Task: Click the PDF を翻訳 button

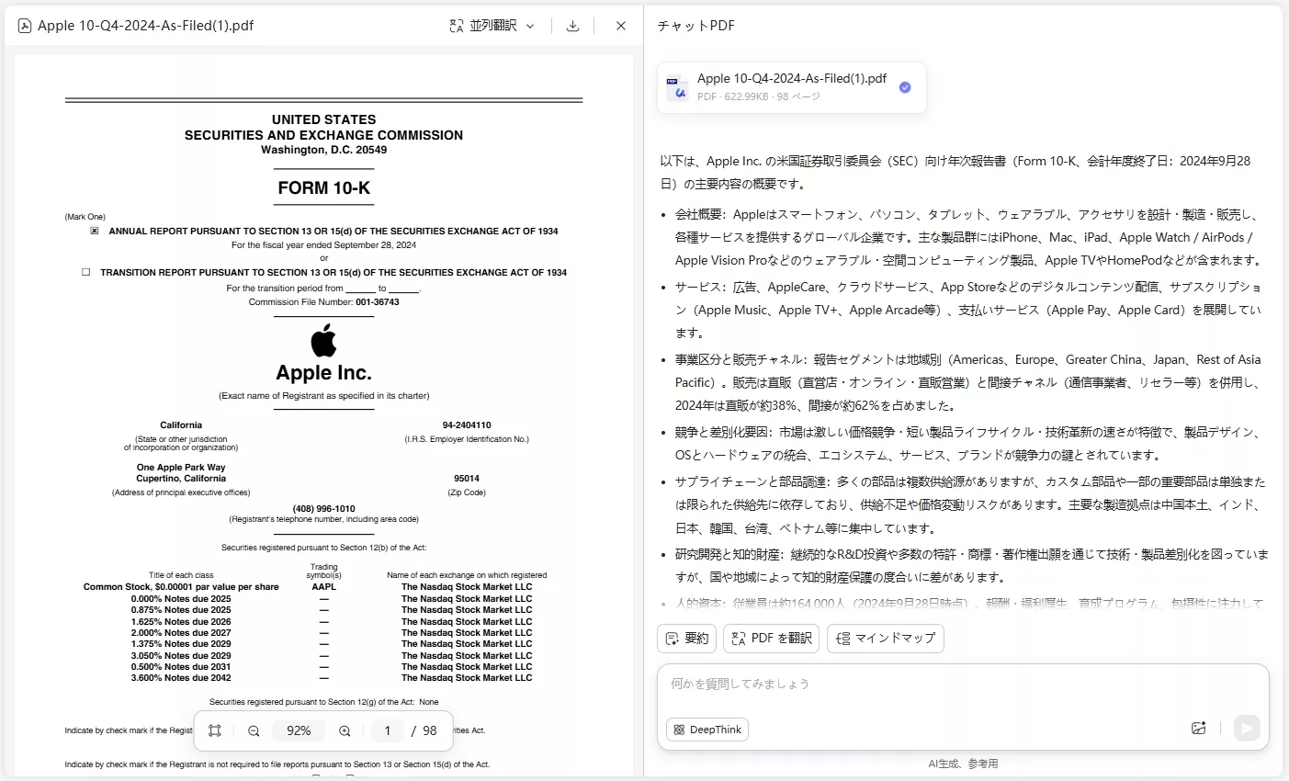Action: pos(771,638)
